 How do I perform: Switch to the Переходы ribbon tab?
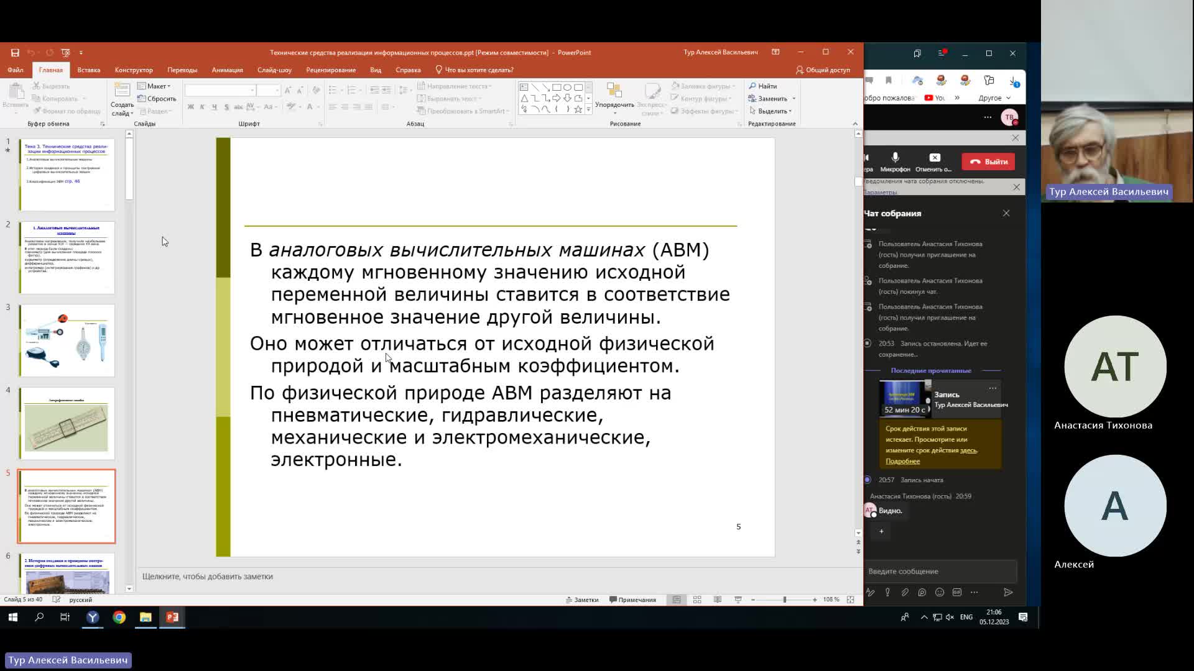click(182, 70)
